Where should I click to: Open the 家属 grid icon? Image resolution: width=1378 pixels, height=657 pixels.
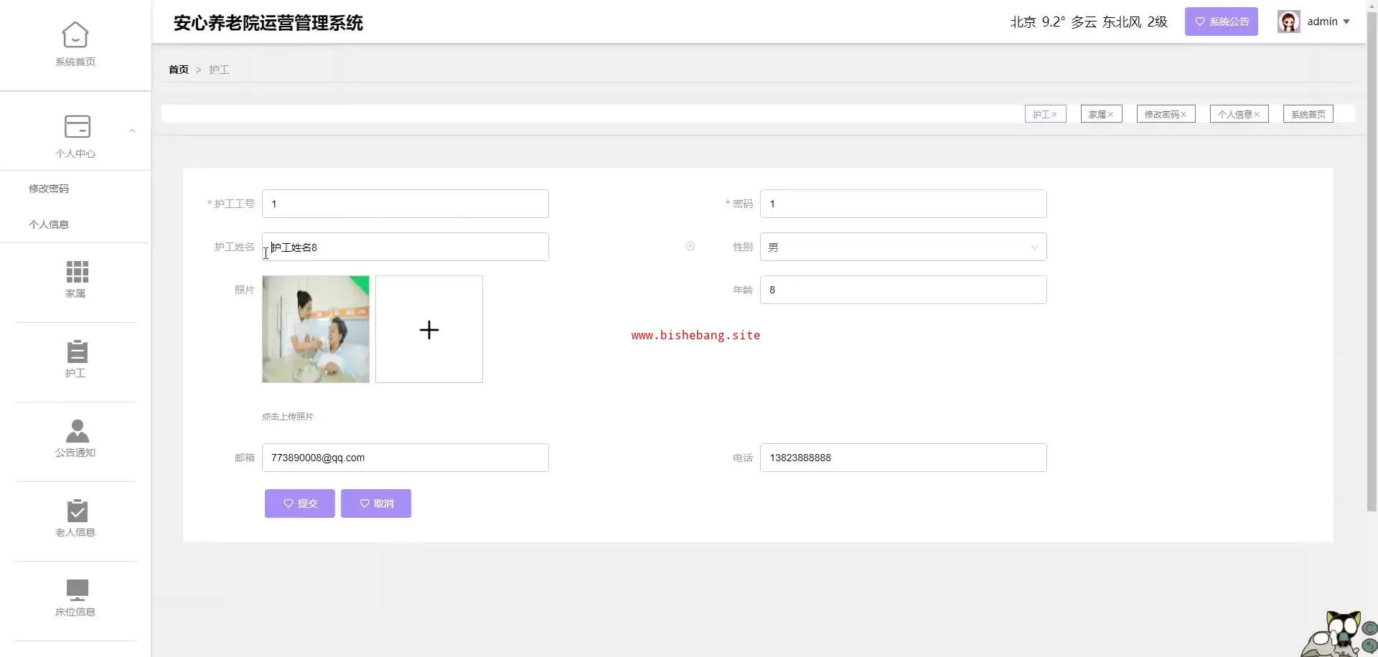click(77, 272)
